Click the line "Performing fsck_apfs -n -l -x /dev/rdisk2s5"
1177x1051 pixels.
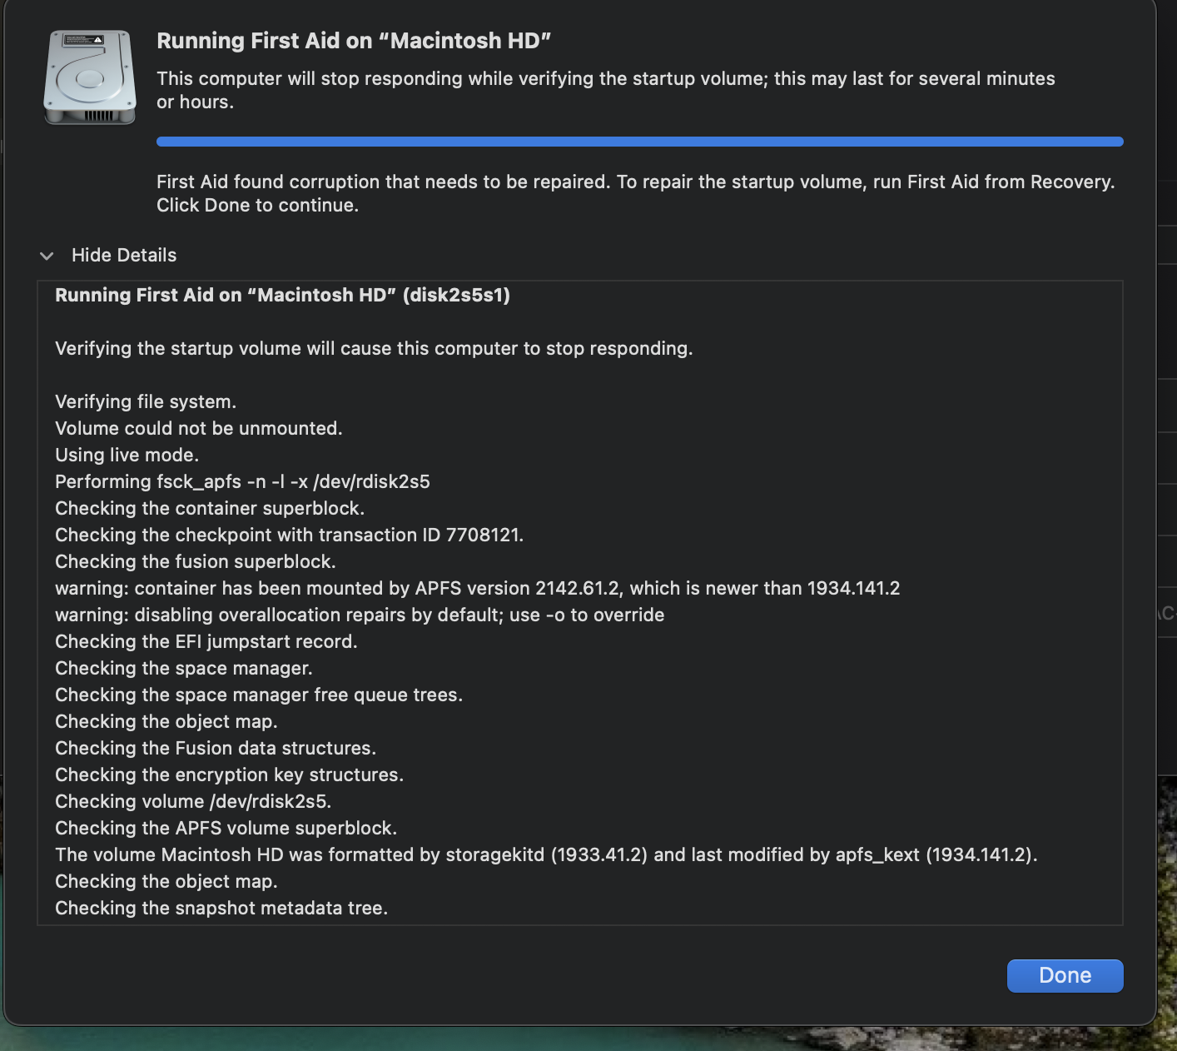coord(242,481)
